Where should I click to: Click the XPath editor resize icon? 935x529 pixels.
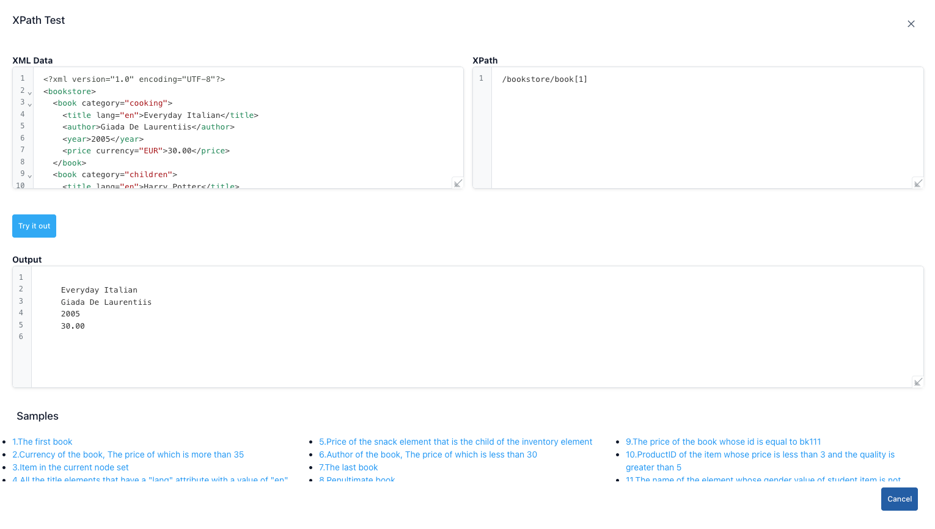point(917,183)
